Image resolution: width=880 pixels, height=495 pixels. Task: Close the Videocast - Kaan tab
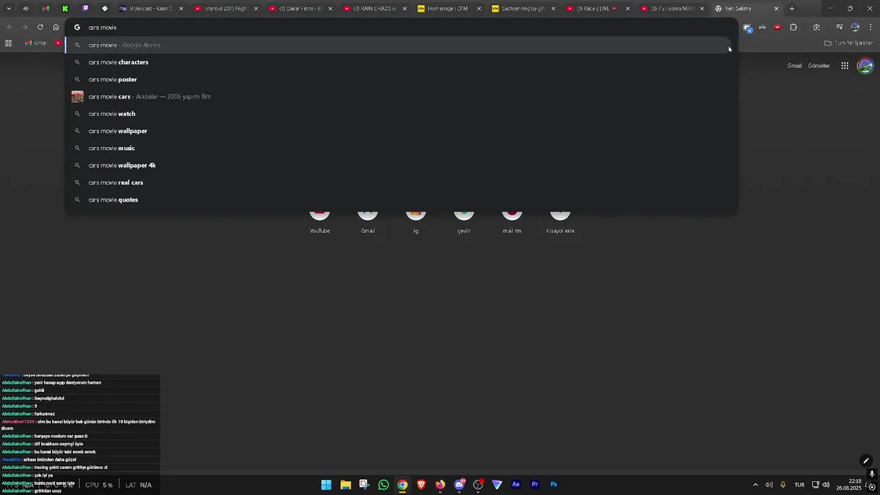pos(181,9)
